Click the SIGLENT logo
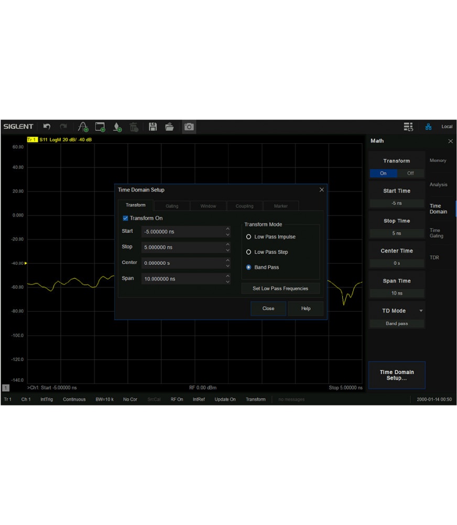Viewport: 457px width, 525px height. (18, 127)
